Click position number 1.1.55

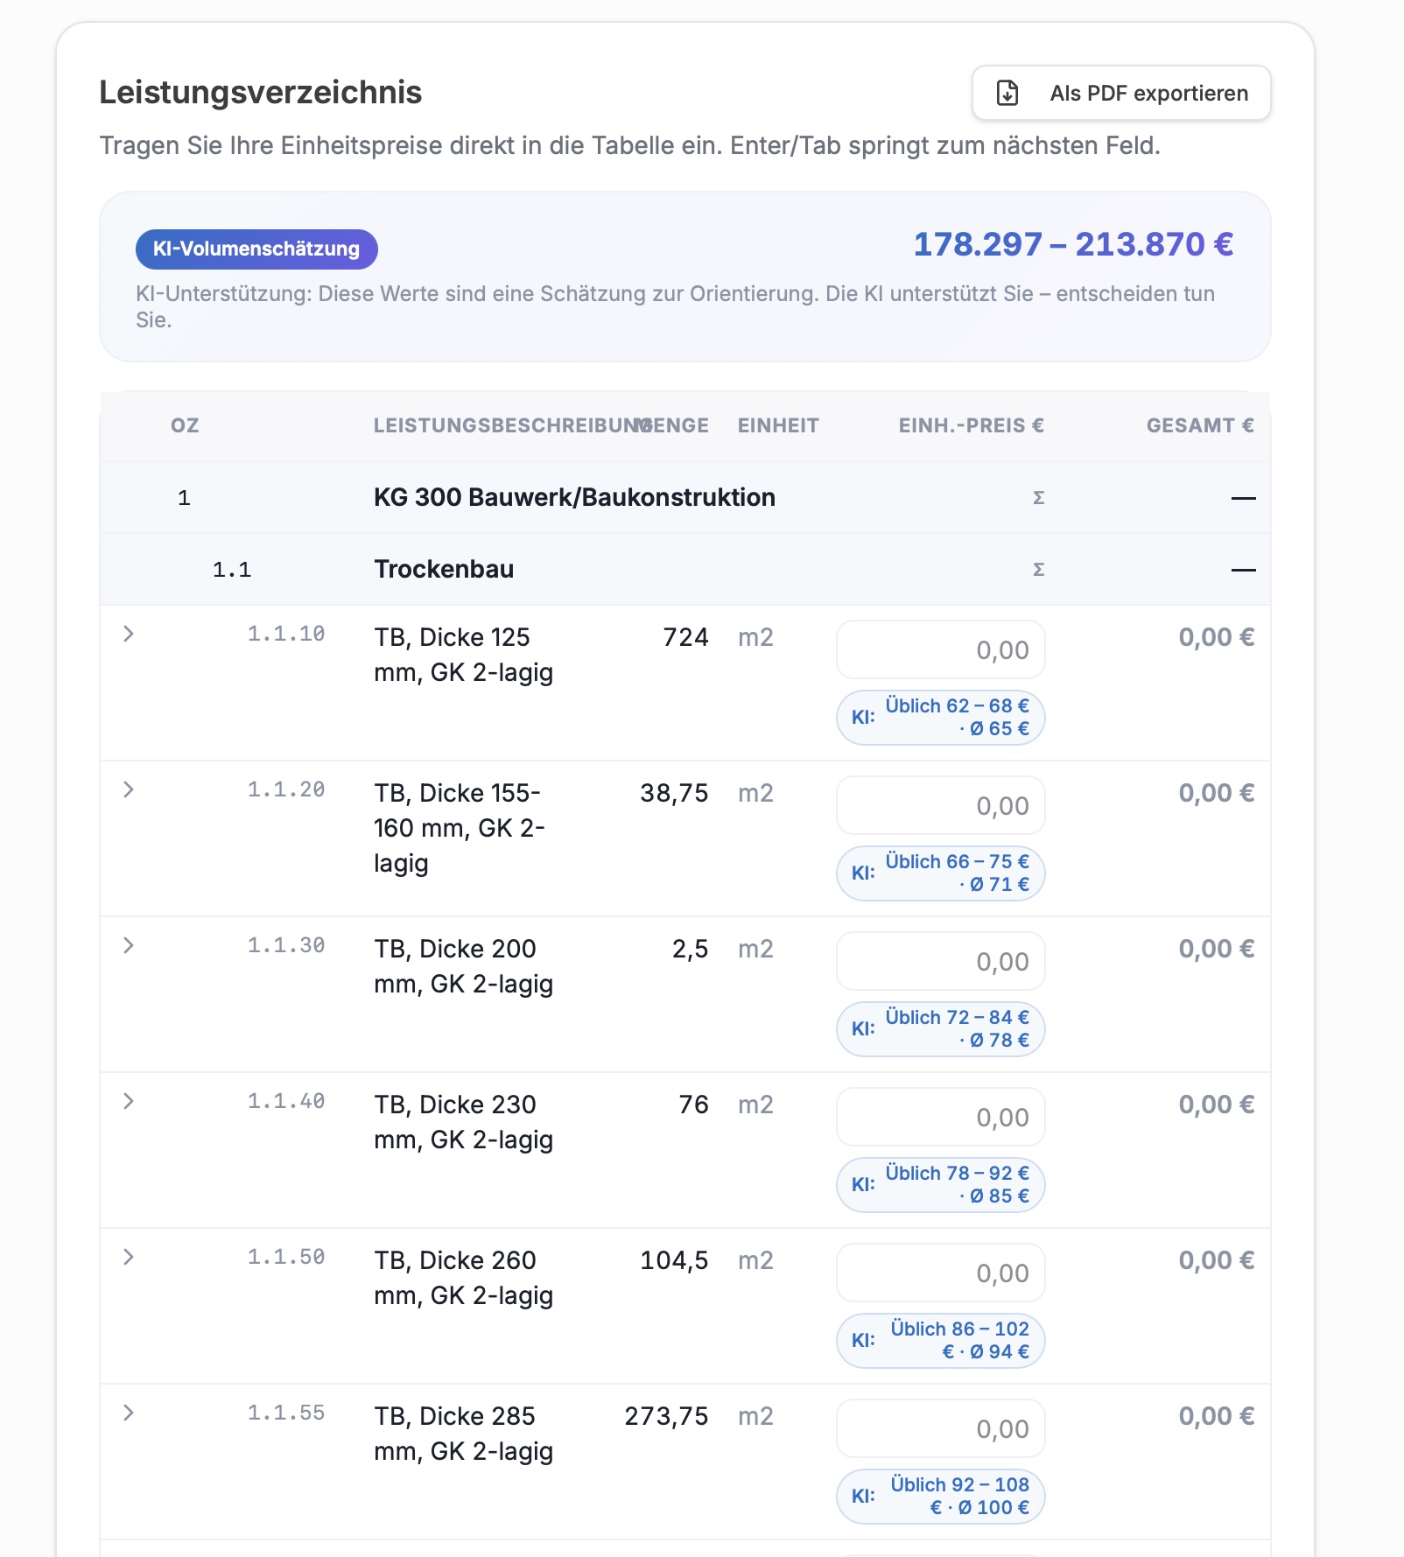point(286,1413)
